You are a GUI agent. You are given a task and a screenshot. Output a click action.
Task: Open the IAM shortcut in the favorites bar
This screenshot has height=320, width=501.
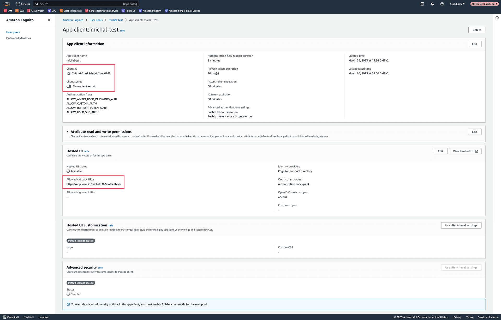[x=8, y=11]
